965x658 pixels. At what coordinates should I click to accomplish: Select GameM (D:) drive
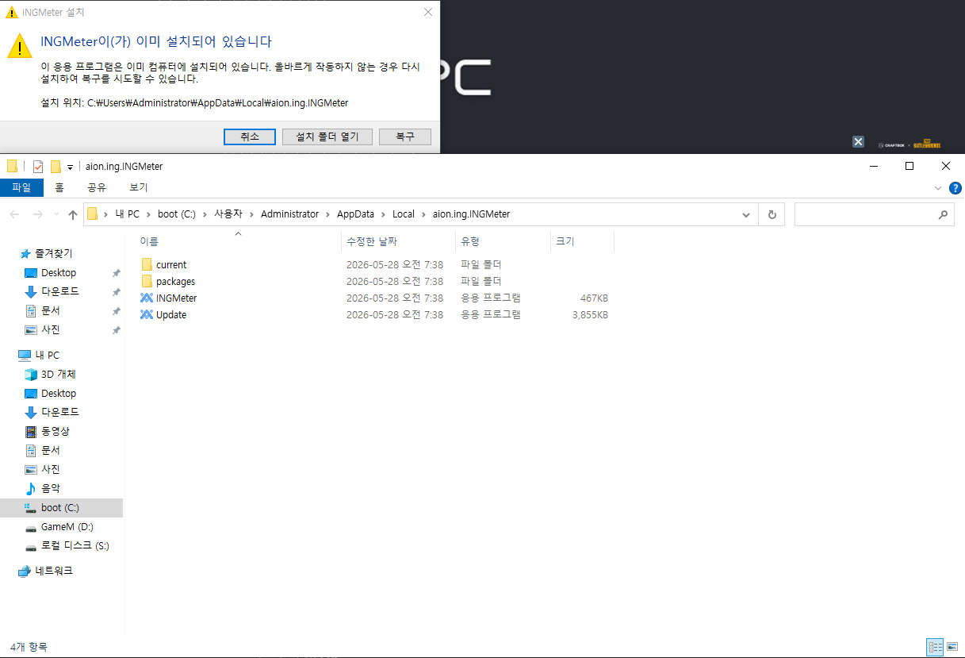[x=67, y=526]
